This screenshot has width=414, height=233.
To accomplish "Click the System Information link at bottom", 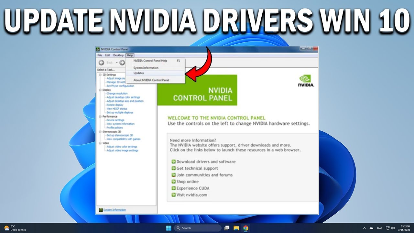I will click(114, 210).
